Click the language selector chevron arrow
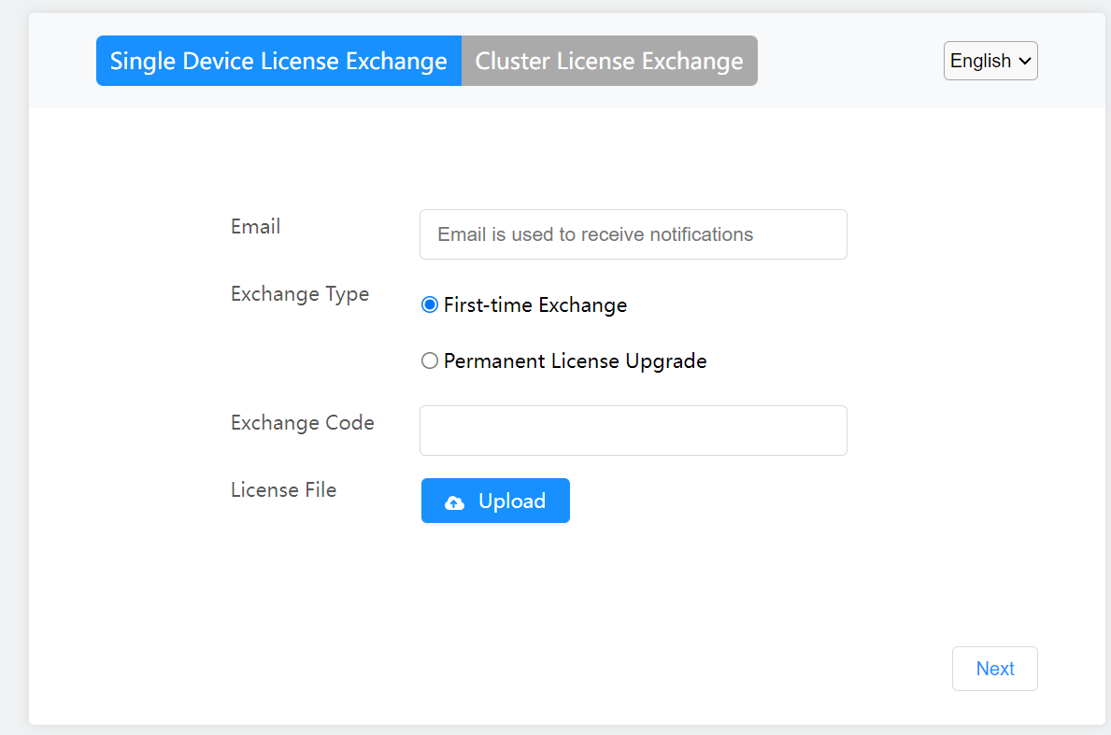The width and height of the screenshot is (1111, 735). [x=1024, y=61]
